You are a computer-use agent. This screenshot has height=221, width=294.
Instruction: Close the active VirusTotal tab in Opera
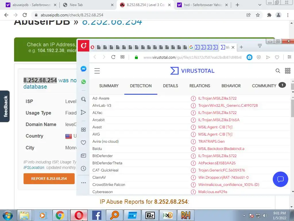tap(233, 47)
